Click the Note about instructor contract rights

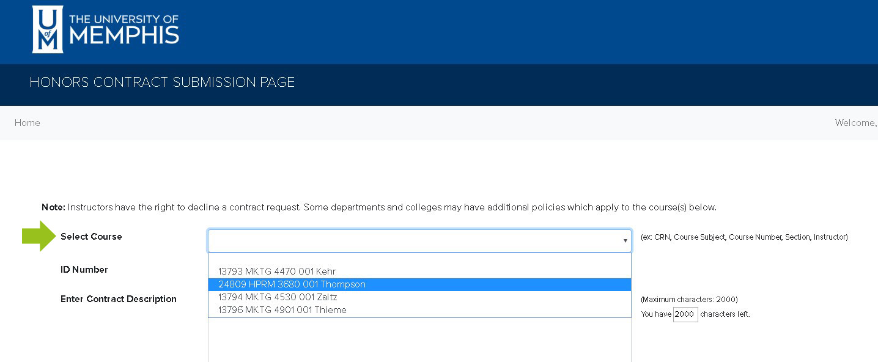click(x=379, y=207)
